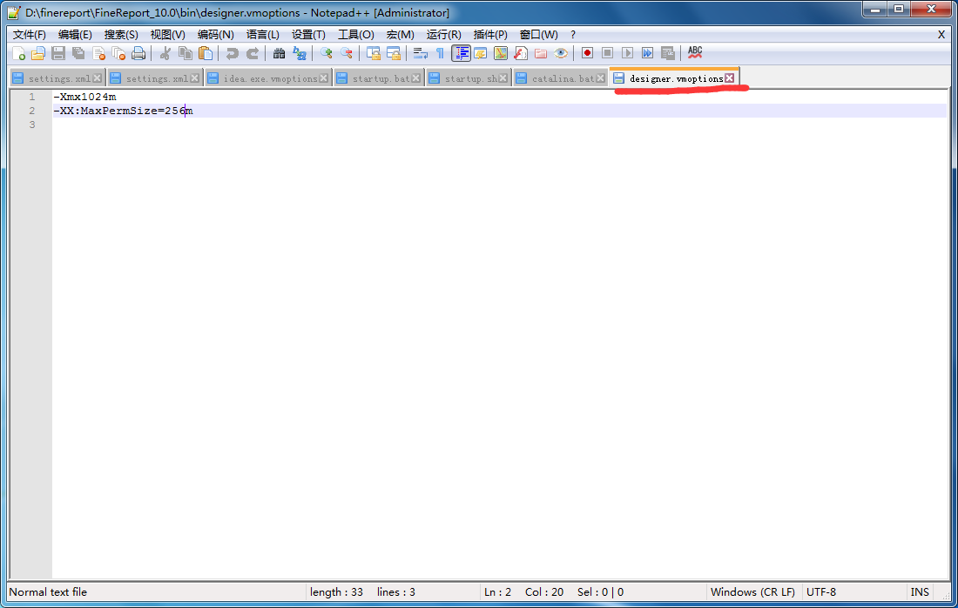958x608 pixels.
Task: Switch to the startup.sh tab
Action: [469, 78]
